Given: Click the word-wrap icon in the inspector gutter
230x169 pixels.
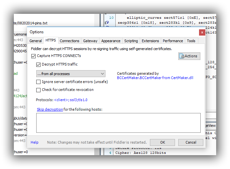Looking at the screenshot, I should point(107,23).
